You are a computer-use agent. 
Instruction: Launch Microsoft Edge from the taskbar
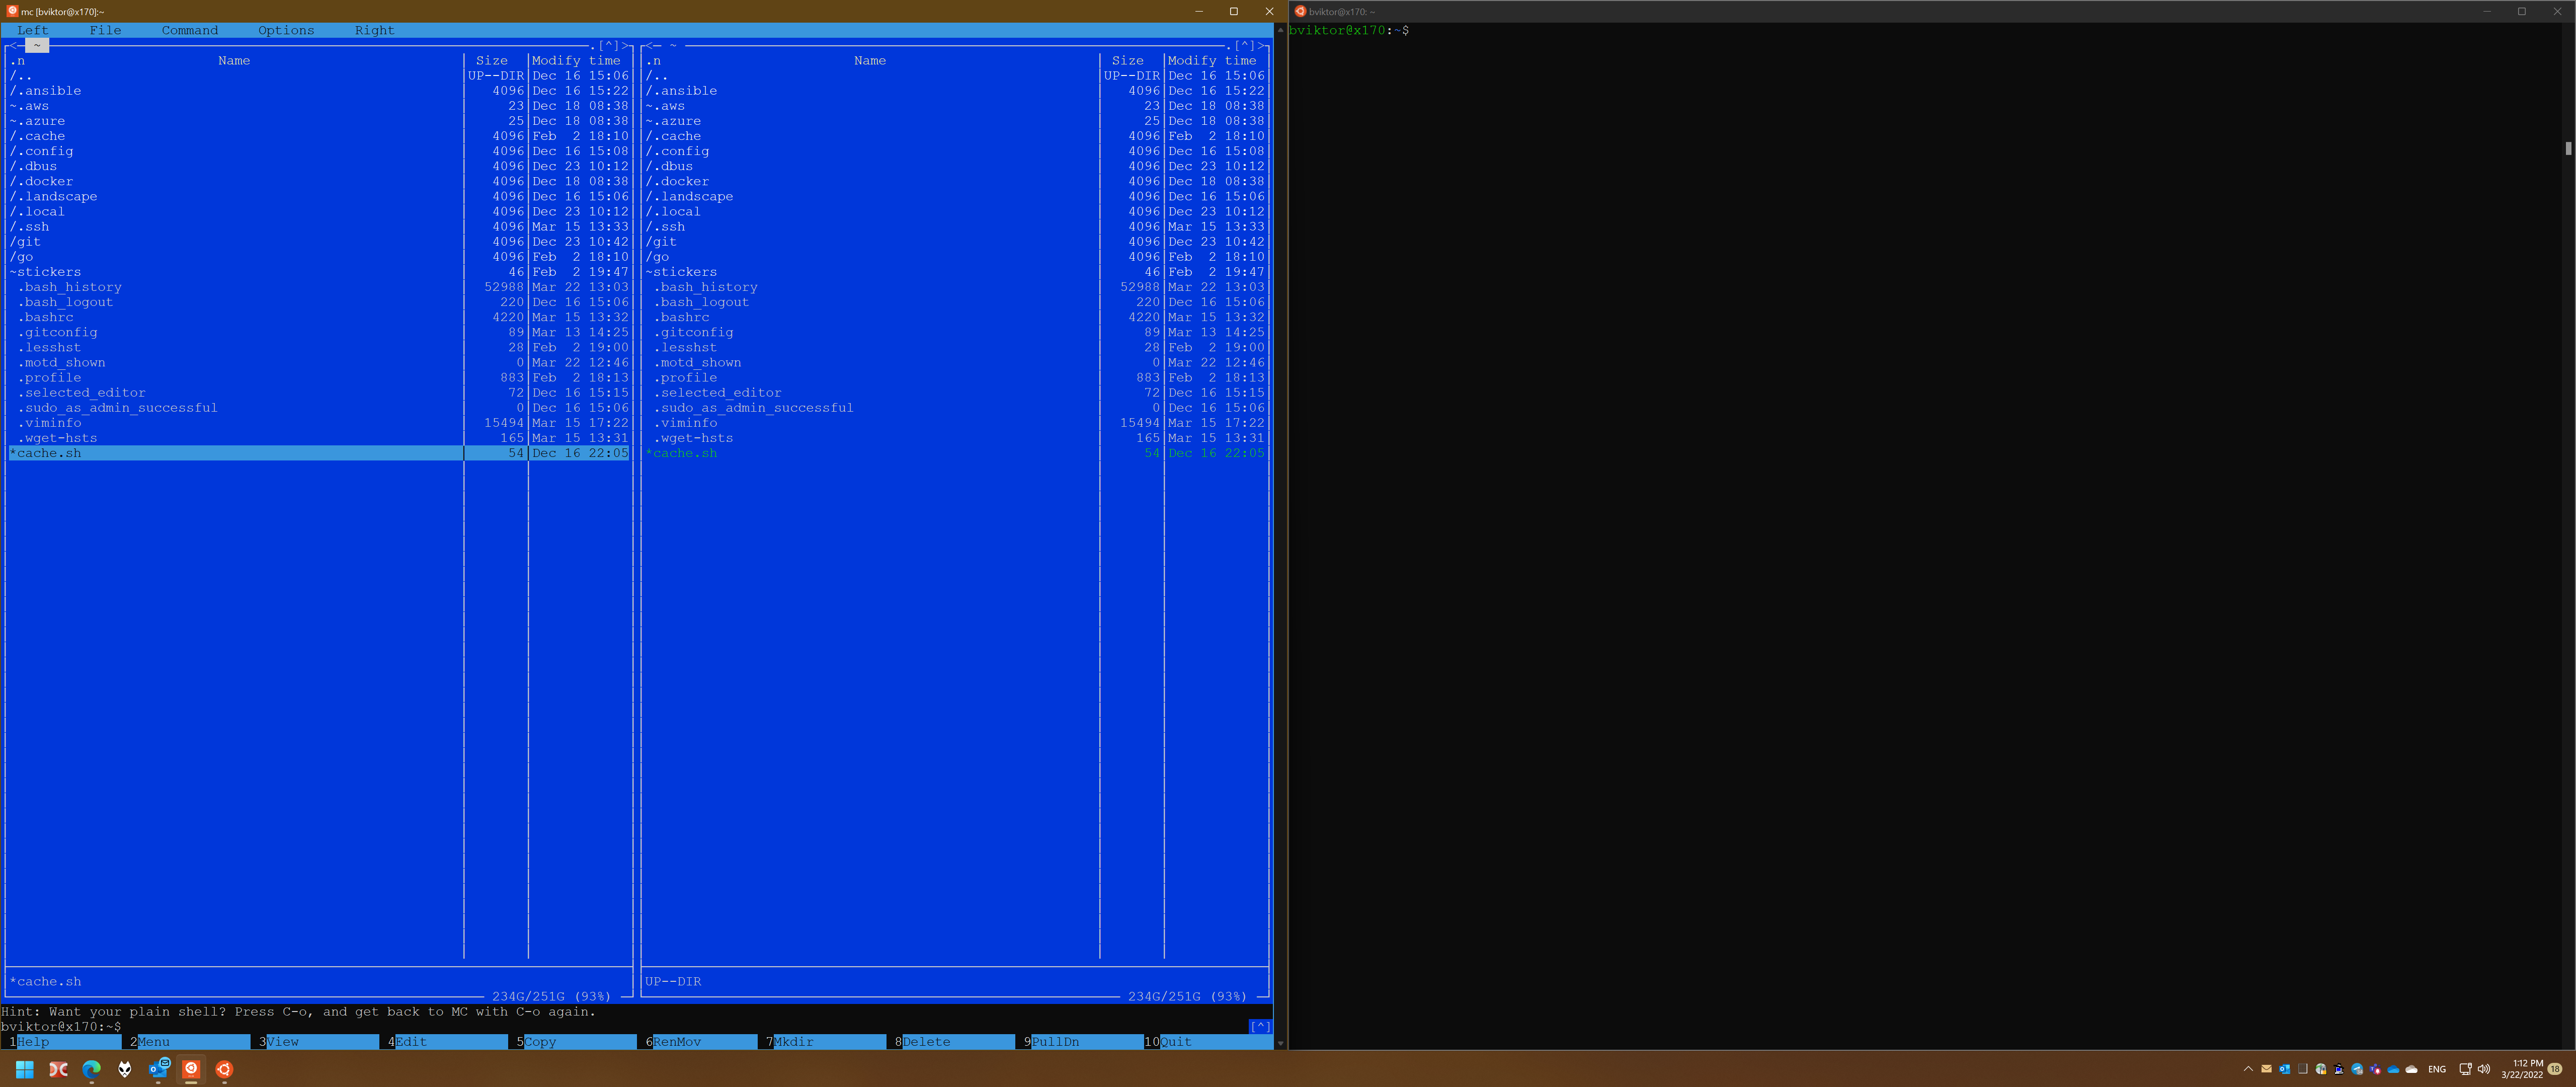(x=91, y=1070)
